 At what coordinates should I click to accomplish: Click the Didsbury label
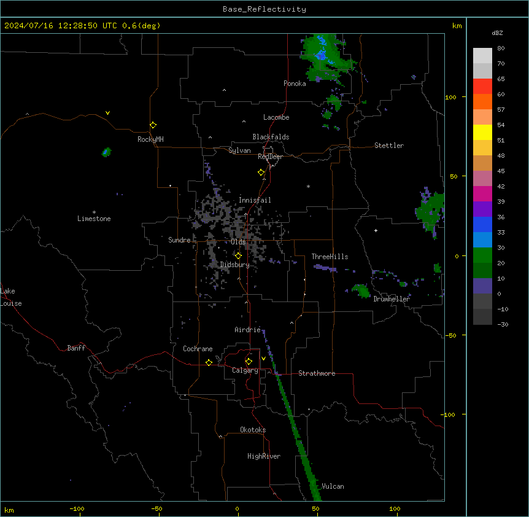[235, 265]
